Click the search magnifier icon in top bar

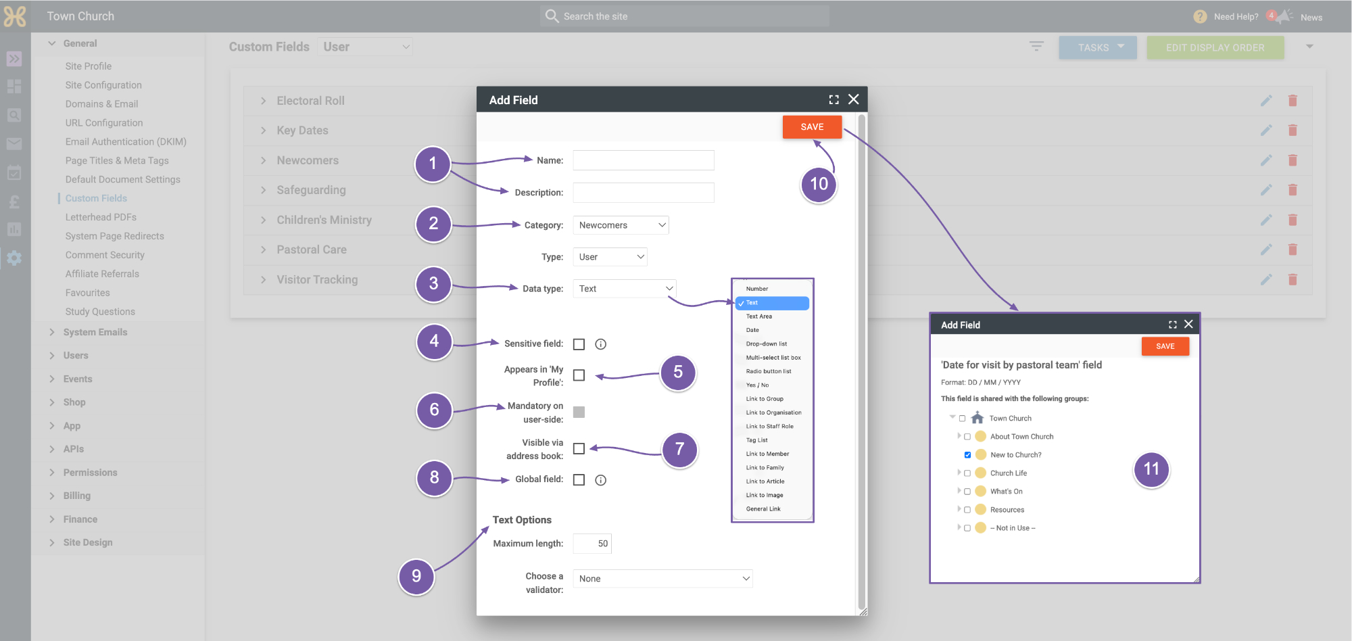(x=552, y=16)
